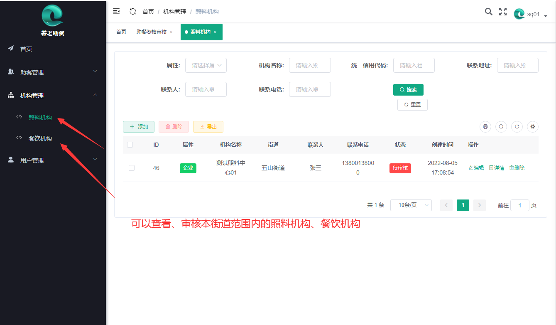Switch to the 助餐资格审核 tab
Screen dimensions: 556x325
click(152, 32)
